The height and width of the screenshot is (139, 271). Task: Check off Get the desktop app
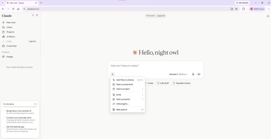4,127
